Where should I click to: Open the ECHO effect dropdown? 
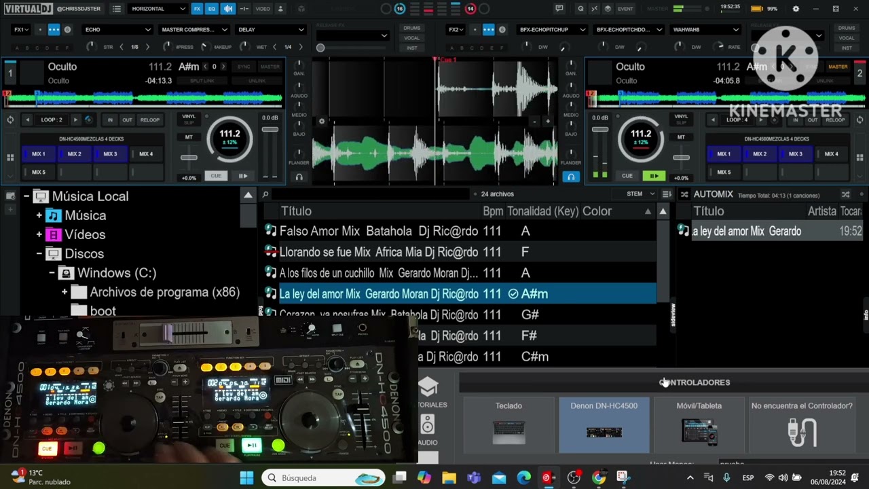(x=117, y=30)
